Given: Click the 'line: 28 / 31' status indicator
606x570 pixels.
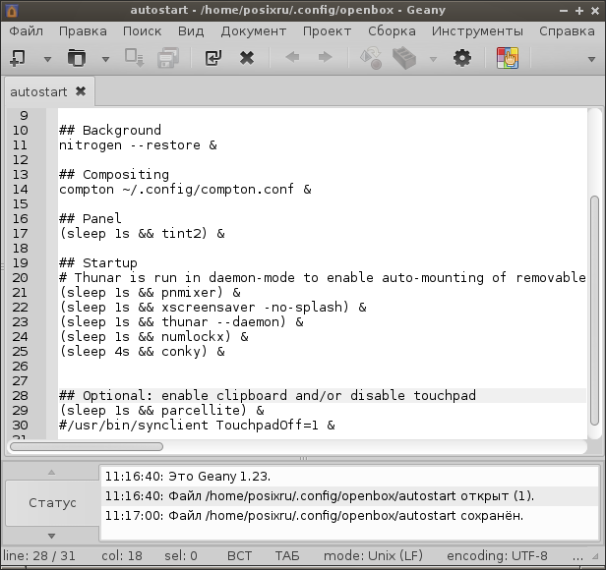Looking at the screenshot, I should pos(39,556).
